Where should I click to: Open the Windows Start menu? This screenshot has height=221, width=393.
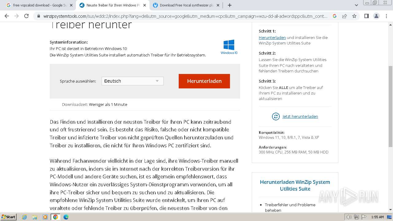[8, 217]
